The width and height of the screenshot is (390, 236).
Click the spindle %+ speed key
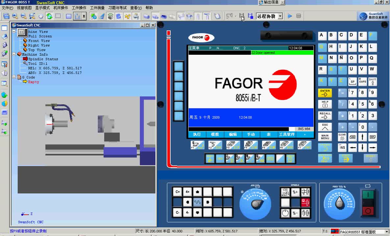click(295, 192)
